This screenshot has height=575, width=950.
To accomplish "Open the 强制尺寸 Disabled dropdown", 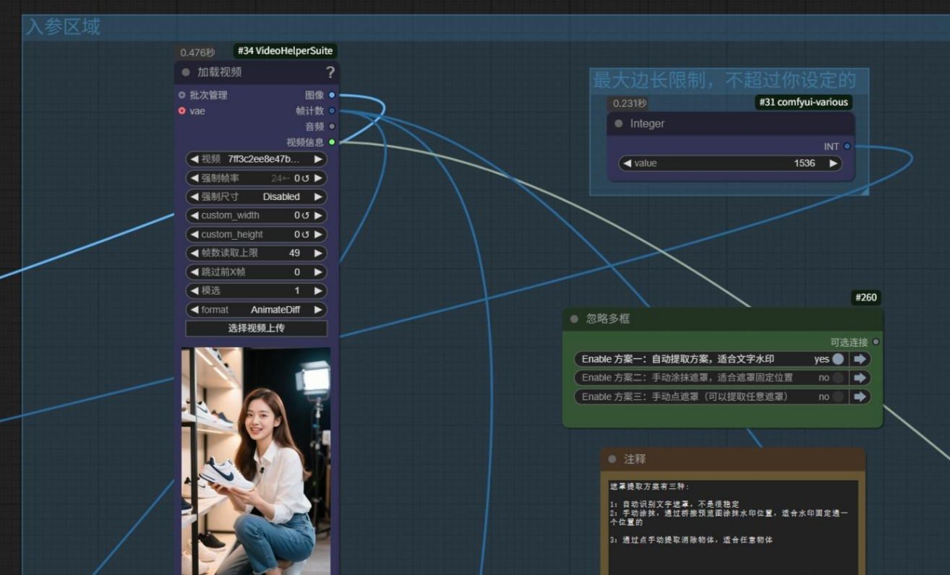I will coord(256,196).
